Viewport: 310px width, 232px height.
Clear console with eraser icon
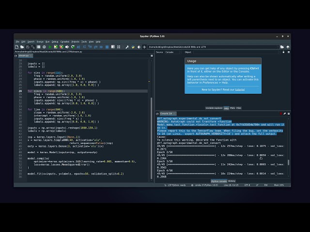285,114
